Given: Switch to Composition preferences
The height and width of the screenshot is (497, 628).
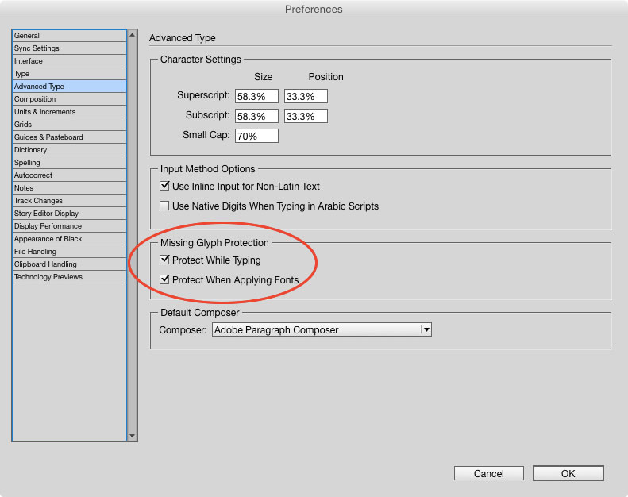Looking at the screenshot, I should point(68,99).
